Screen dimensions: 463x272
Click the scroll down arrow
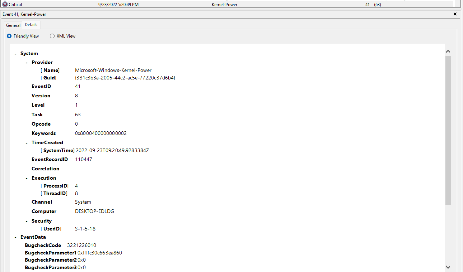click(448, 267)
